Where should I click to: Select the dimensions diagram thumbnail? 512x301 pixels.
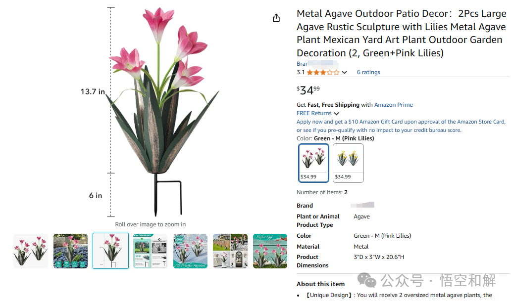point(110,251)
